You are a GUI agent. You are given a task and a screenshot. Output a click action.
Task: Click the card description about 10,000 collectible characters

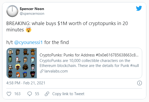tap(89, 63)
